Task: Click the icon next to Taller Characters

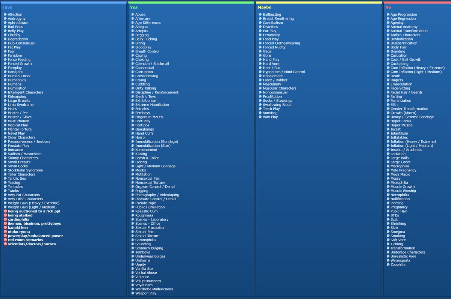Action: (5, 174)
